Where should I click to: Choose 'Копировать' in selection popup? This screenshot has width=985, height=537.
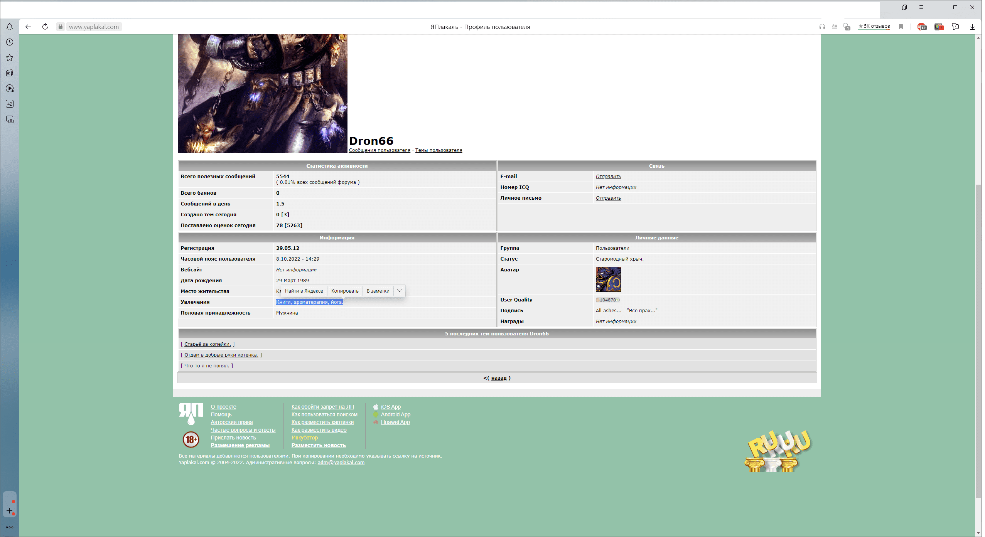pyautogui.click(x=345, y=291)
